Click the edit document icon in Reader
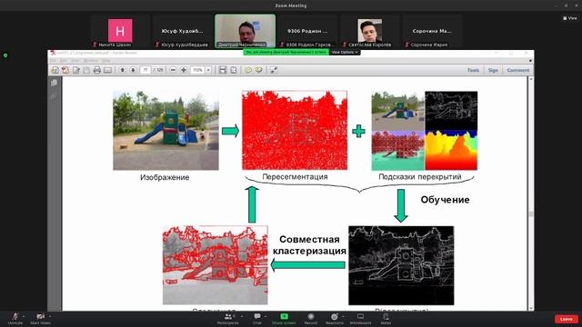Screen dimensions: 582x327 [x=76, y=70]
